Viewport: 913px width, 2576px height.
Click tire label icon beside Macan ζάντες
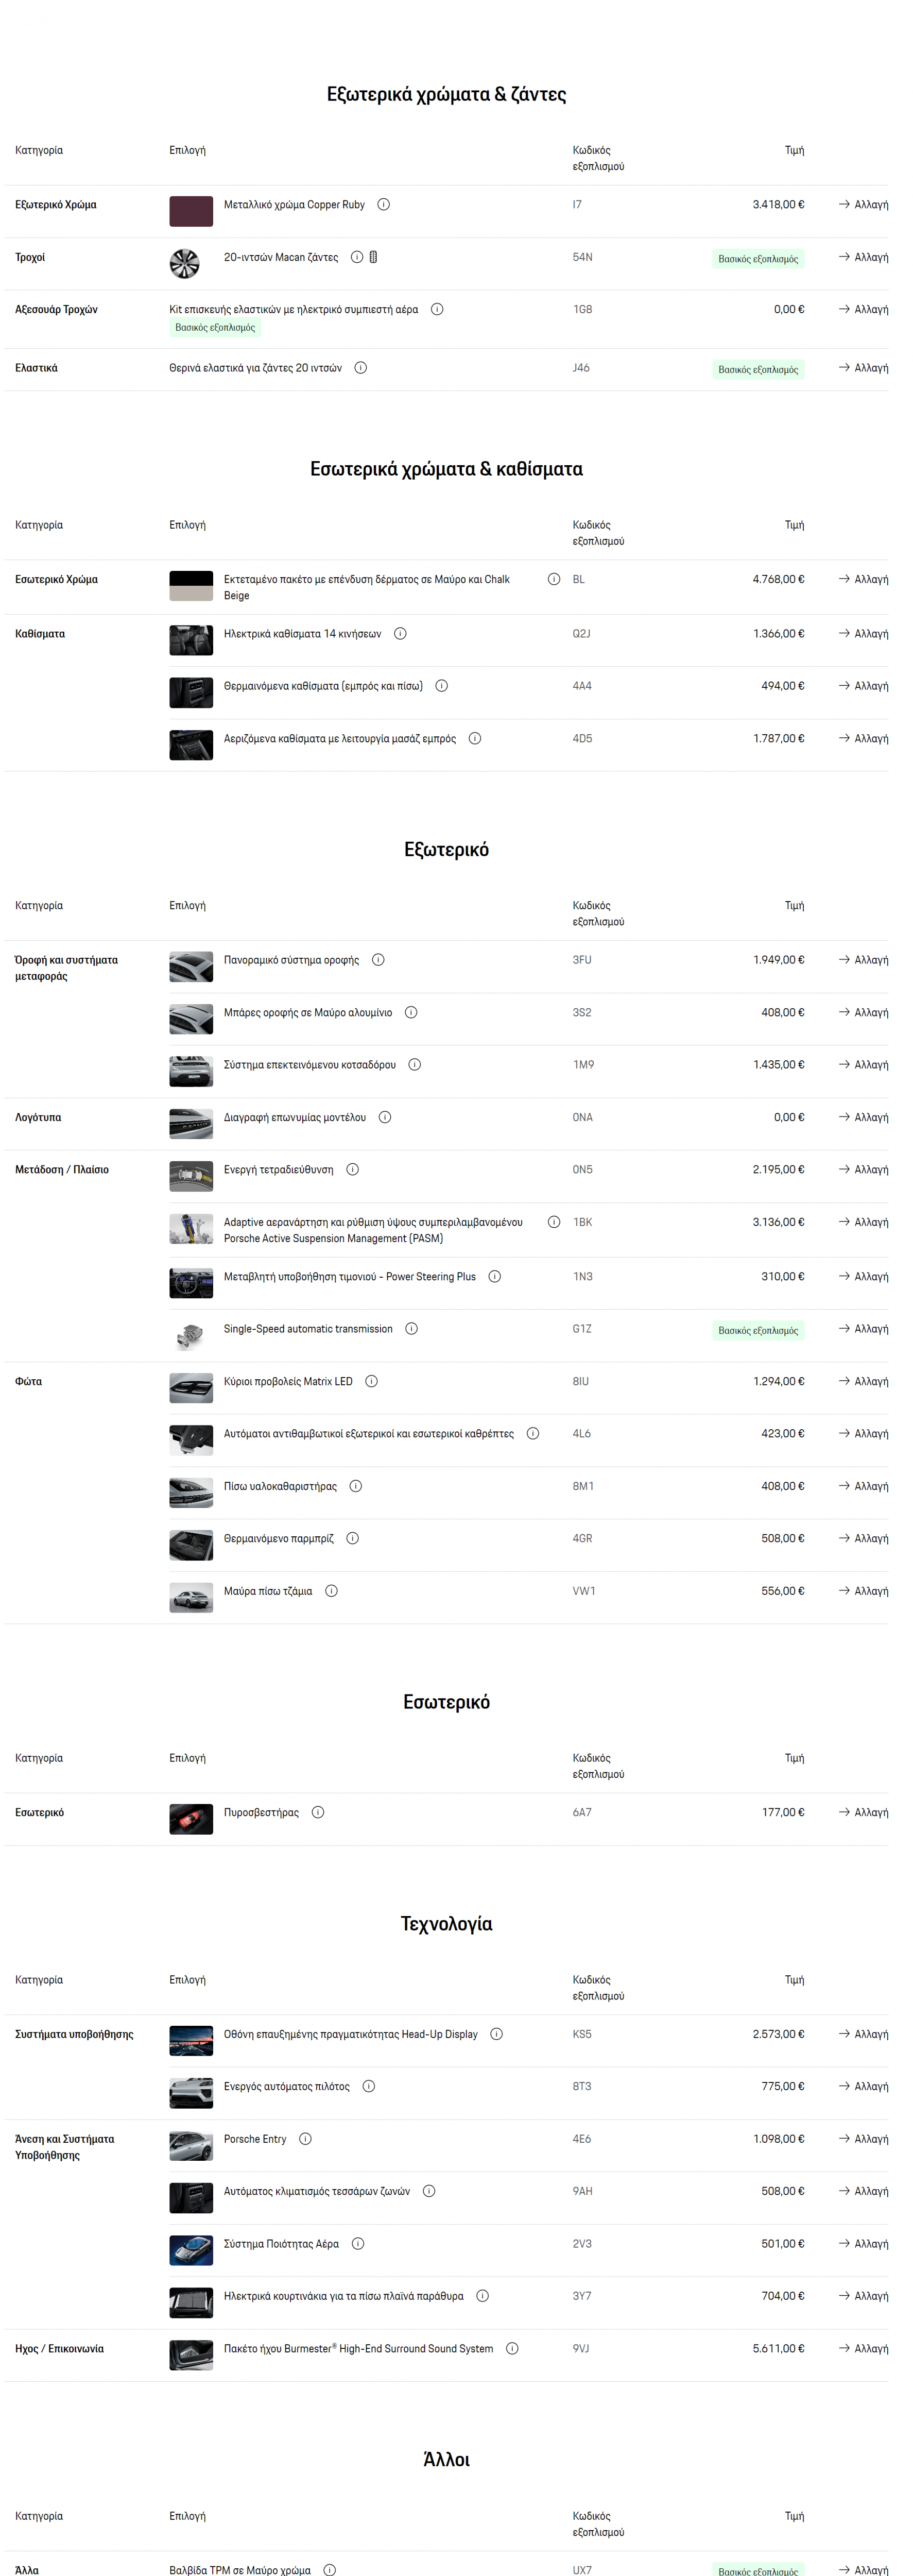pos(373,258)
